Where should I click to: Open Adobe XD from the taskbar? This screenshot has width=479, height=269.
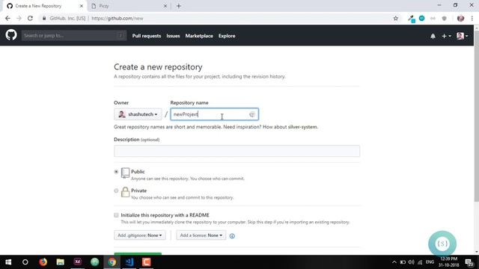click(x=78, y=262)
